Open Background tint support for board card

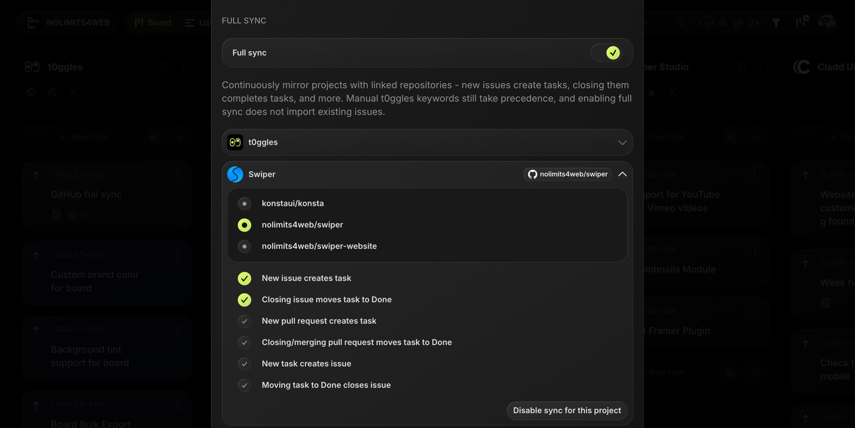pos(107,348)
